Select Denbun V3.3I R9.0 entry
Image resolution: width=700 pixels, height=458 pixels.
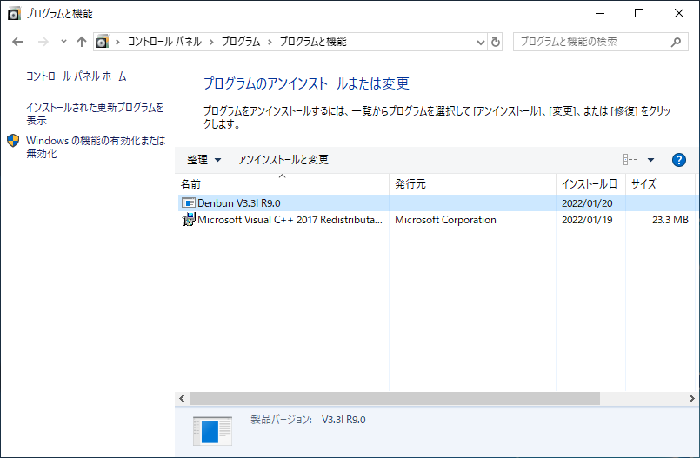pyautogui.click(x=437, y=202)
